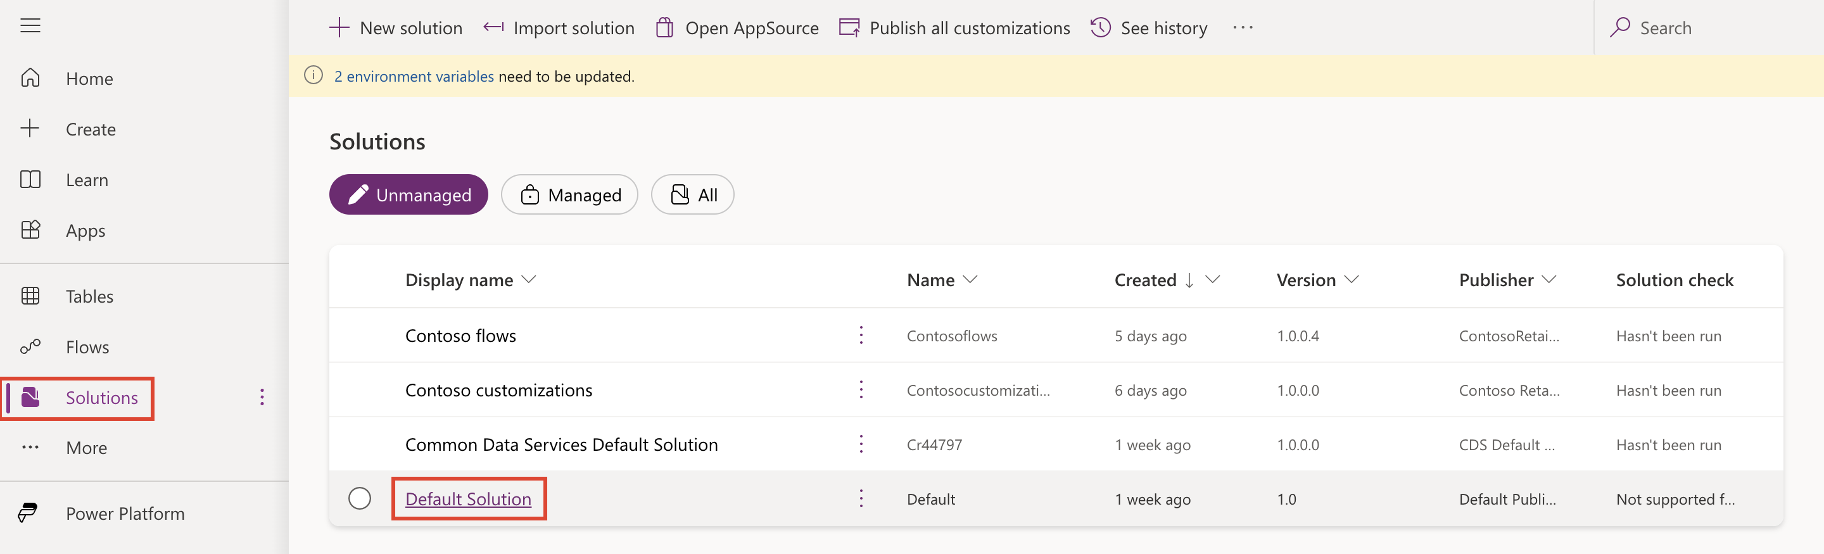Click the CDS Default publisher cell
1824x554 pixels.
click(x=1507, y=445)
